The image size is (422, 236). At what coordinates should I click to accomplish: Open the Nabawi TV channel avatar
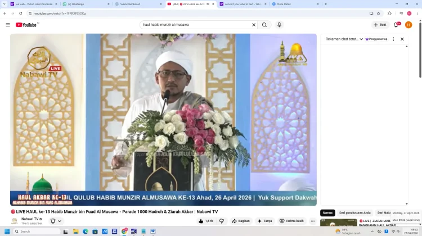tap(15, 221)
